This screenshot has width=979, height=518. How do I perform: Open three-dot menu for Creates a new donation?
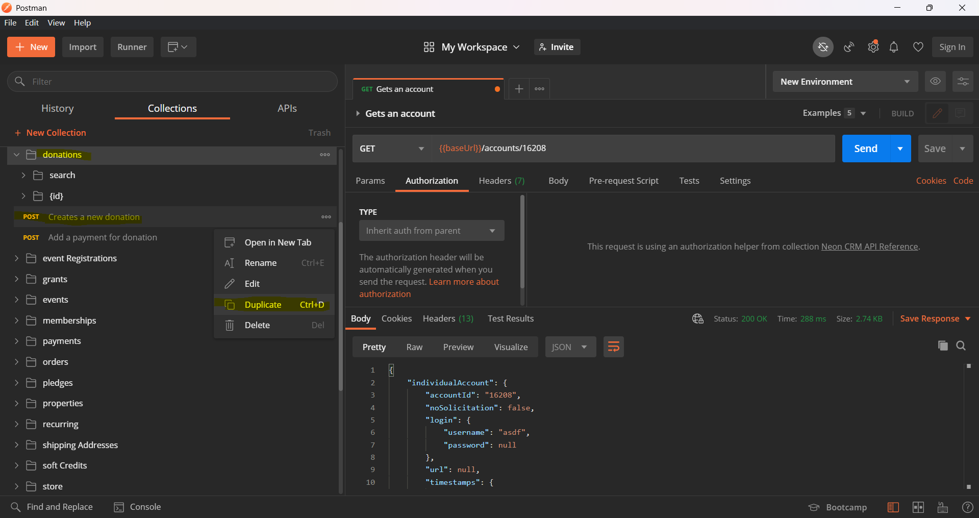(x=327, y=217)
